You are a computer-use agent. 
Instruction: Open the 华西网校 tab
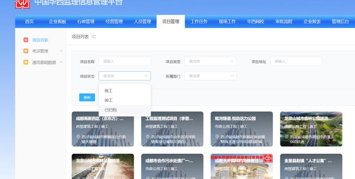point(256,21)
